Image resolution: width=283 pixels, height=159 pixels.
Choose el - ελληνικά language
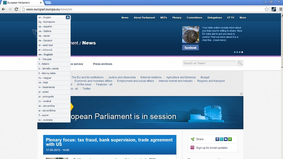54,50
